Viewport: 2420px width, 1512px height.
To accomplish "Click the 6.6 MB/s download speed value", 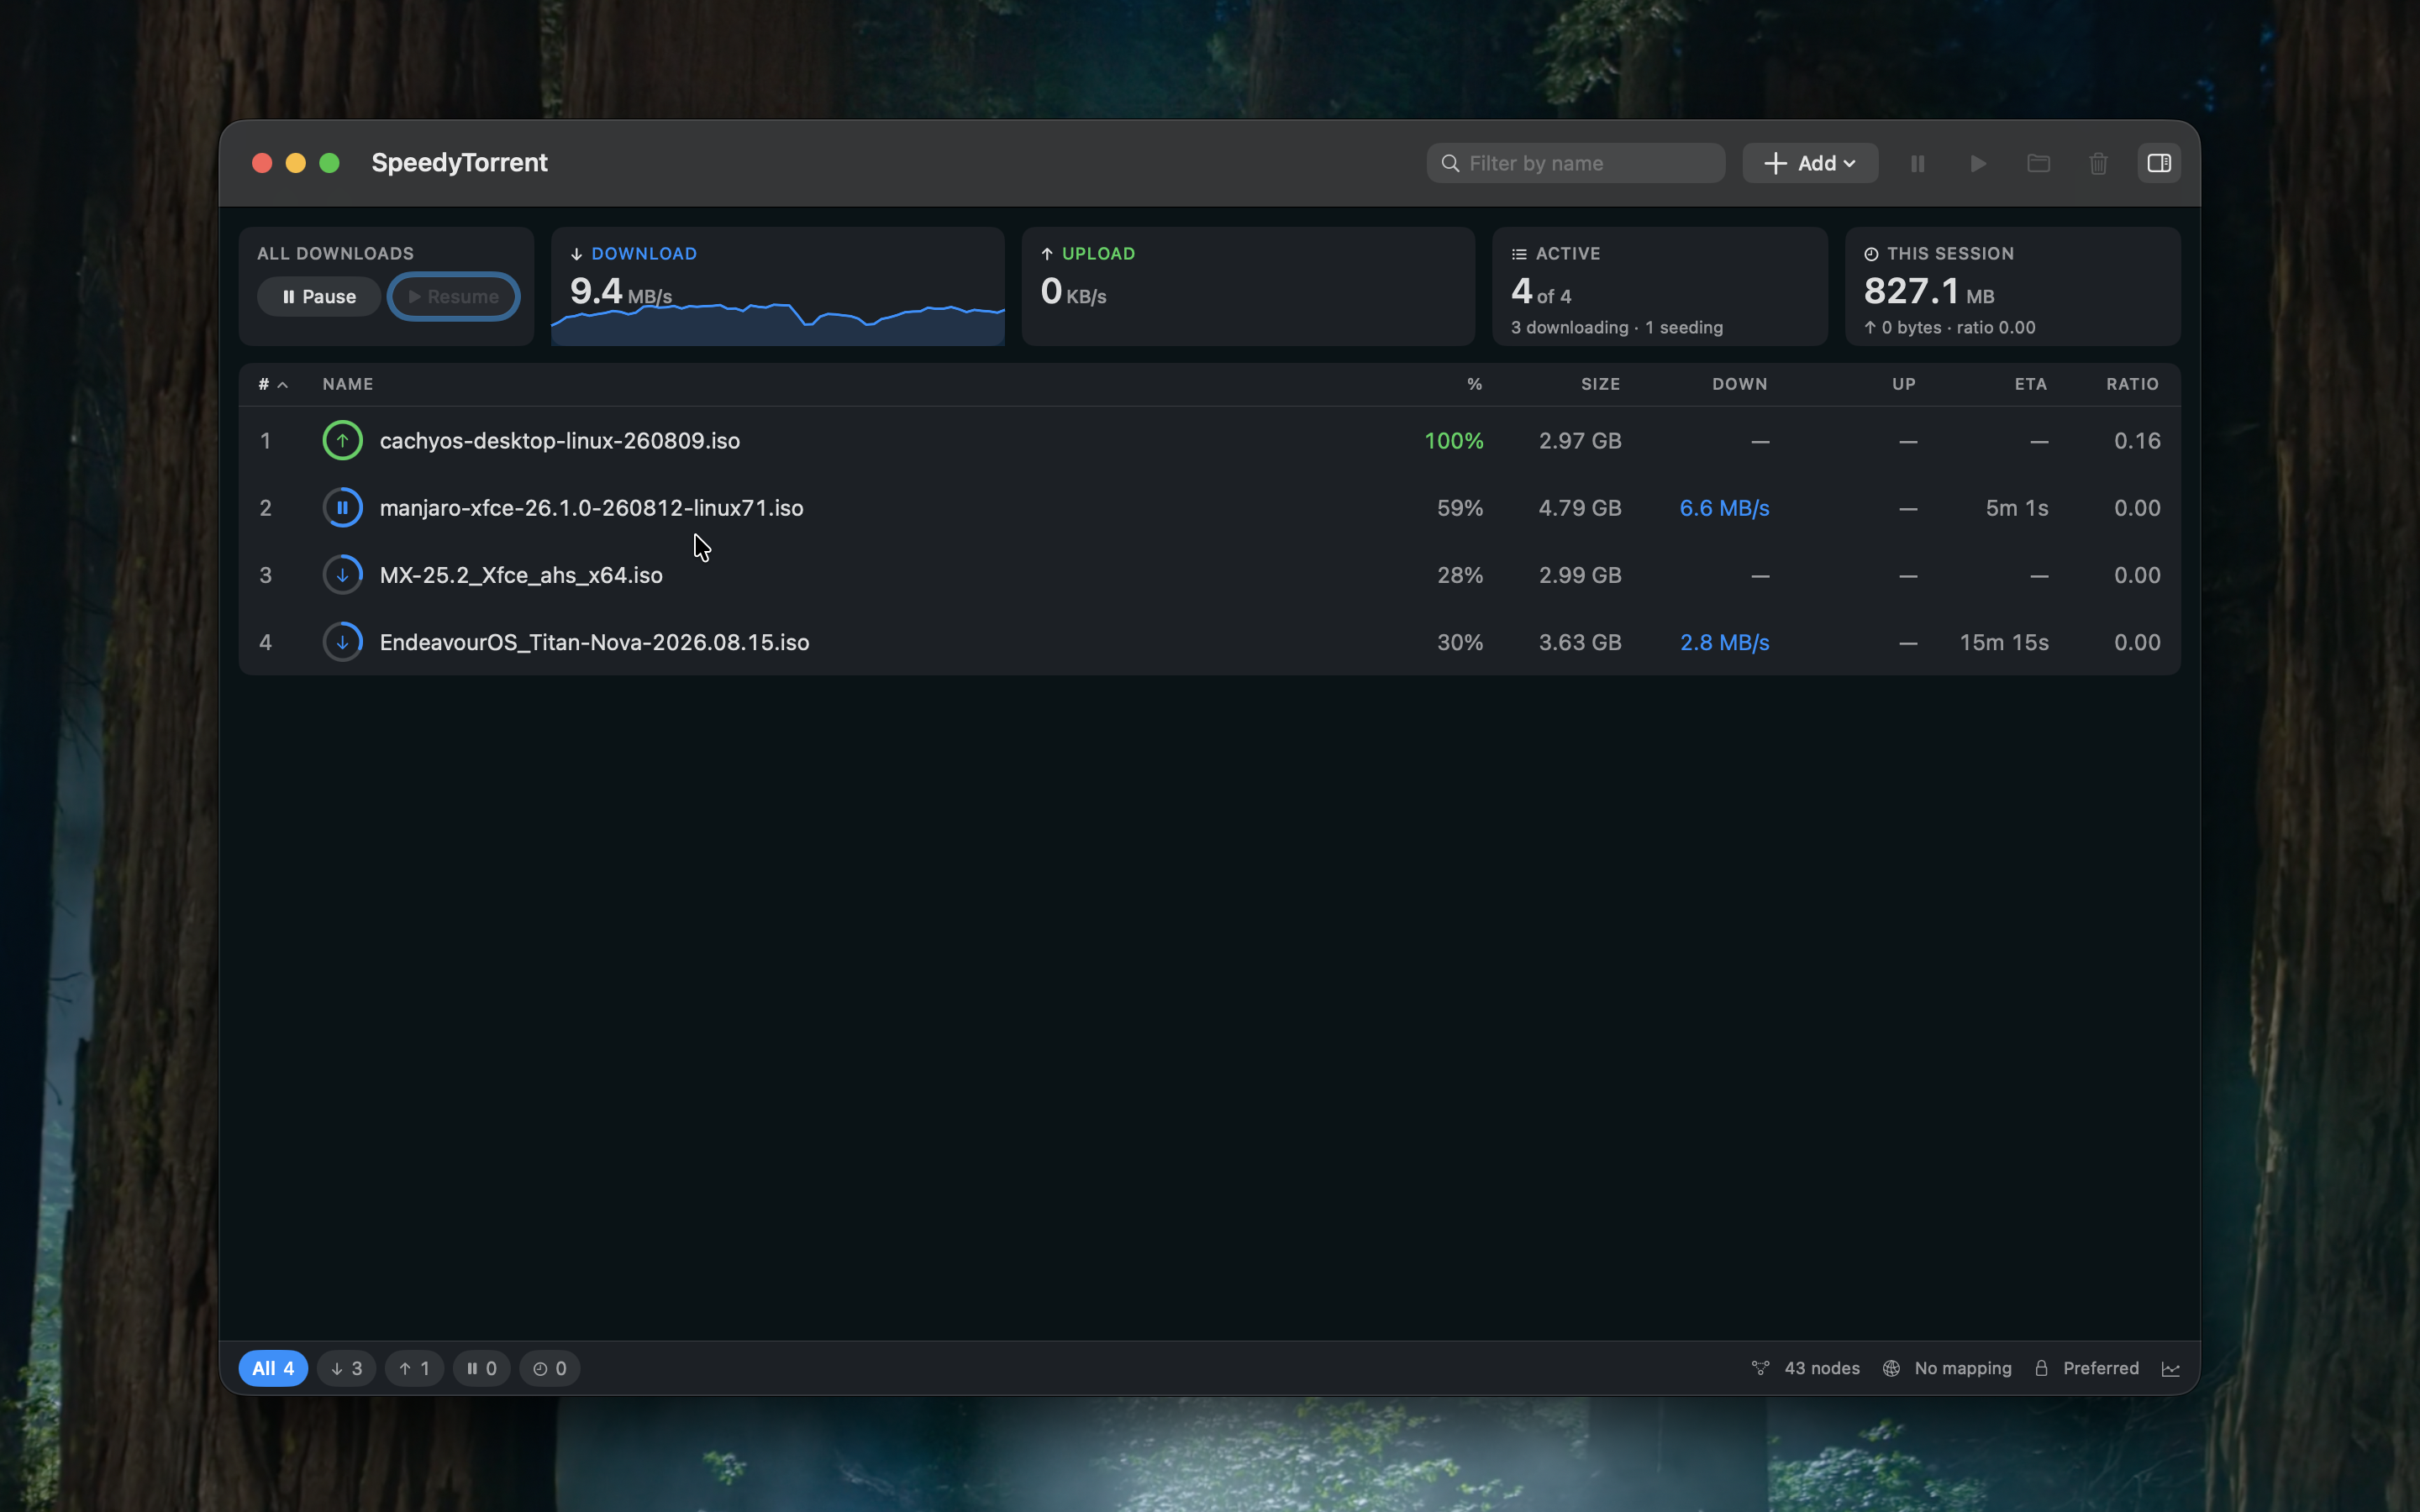I will [x=1724, y=508].
